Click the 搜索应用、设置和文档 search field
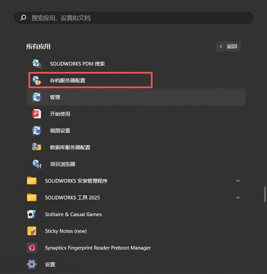The image size is (267, 274). [x=134, y=18]
